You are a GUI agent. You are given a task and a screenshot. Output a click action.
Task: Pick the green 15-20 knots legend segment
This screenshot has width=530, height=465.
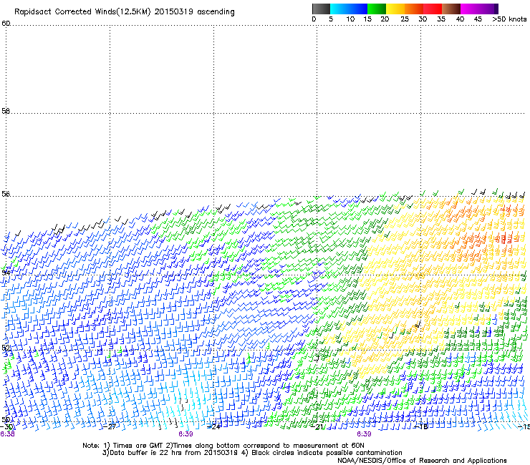tap(377, 9)
